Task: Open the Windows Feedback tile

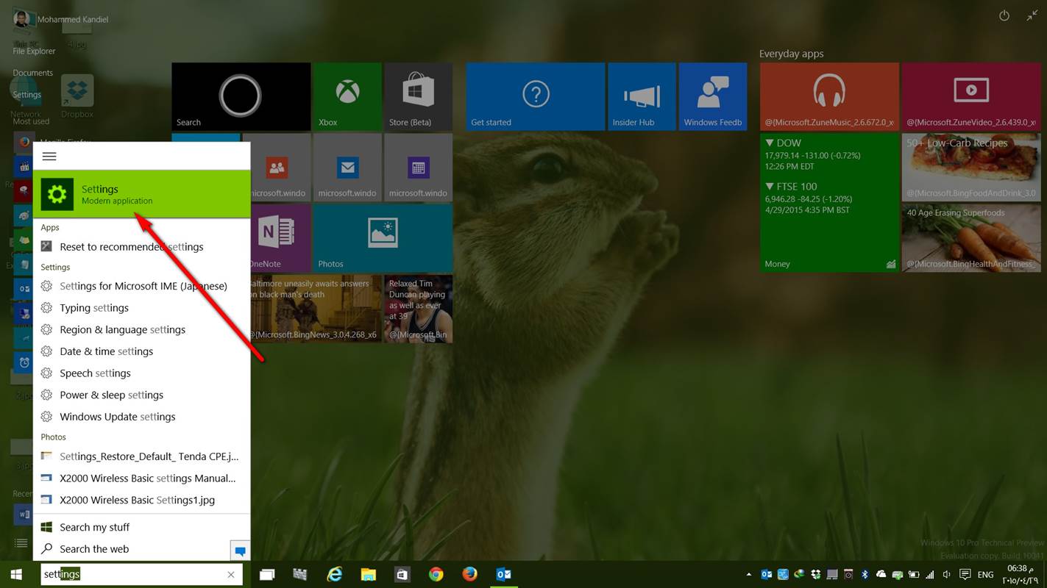Action: coord(712,96)
